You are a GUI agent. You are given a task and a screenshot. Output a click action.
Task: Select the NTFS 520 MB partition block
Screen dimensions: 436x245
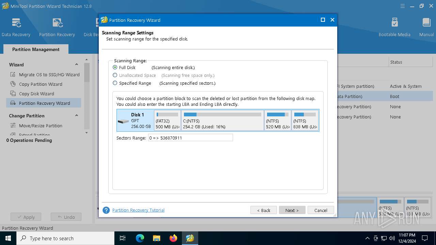click(x=278, y=120)
